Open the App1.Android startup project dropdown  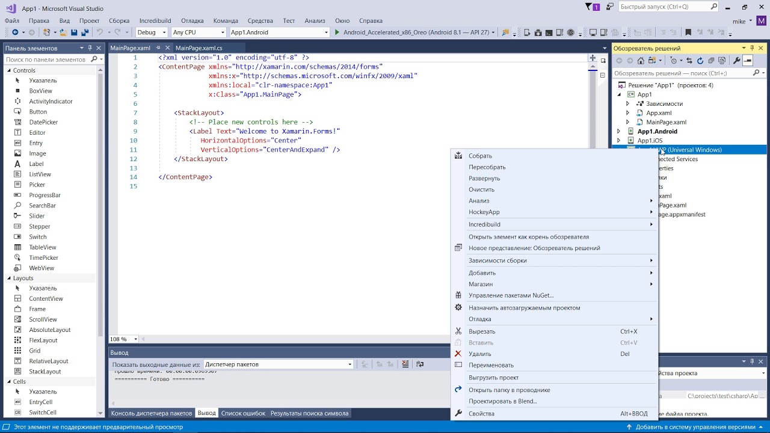(x=279, y=32)
